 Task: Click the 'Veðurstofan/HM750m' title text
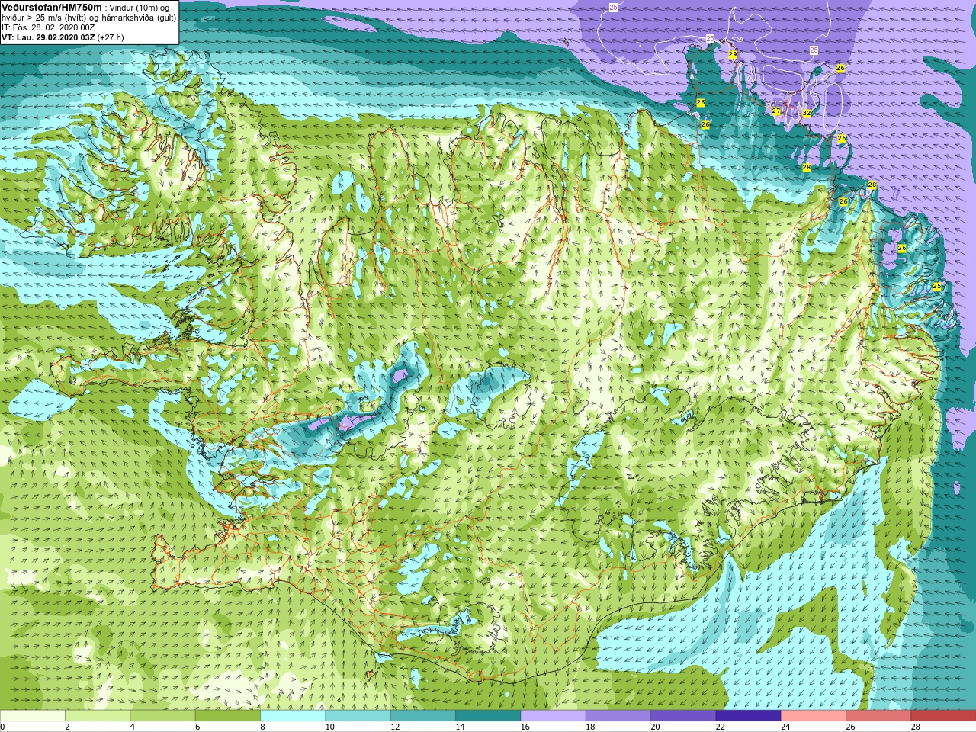52,7
